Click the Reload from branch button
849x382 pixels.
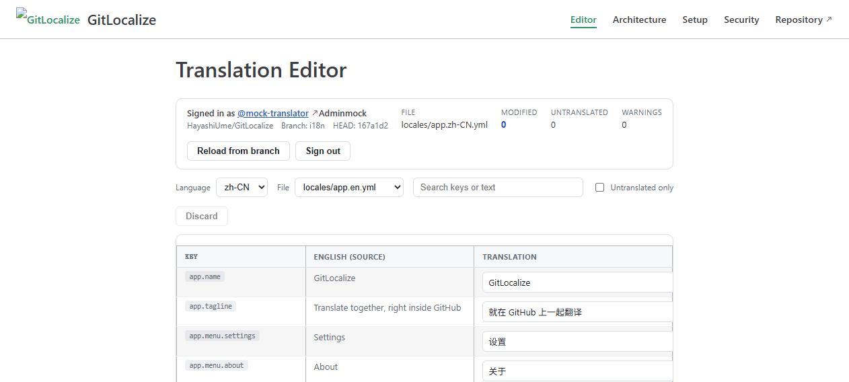pos(238,151)
